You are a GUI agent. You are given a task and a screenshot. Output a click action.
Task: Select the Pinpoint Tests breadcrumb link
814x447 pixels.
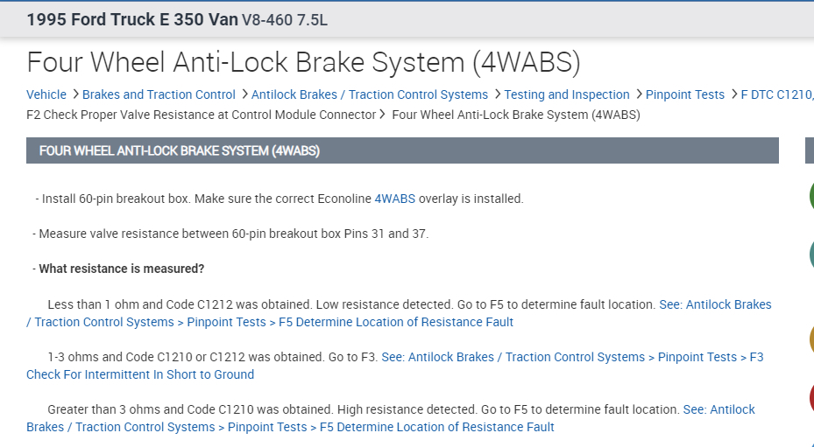[x=685, y=94]
